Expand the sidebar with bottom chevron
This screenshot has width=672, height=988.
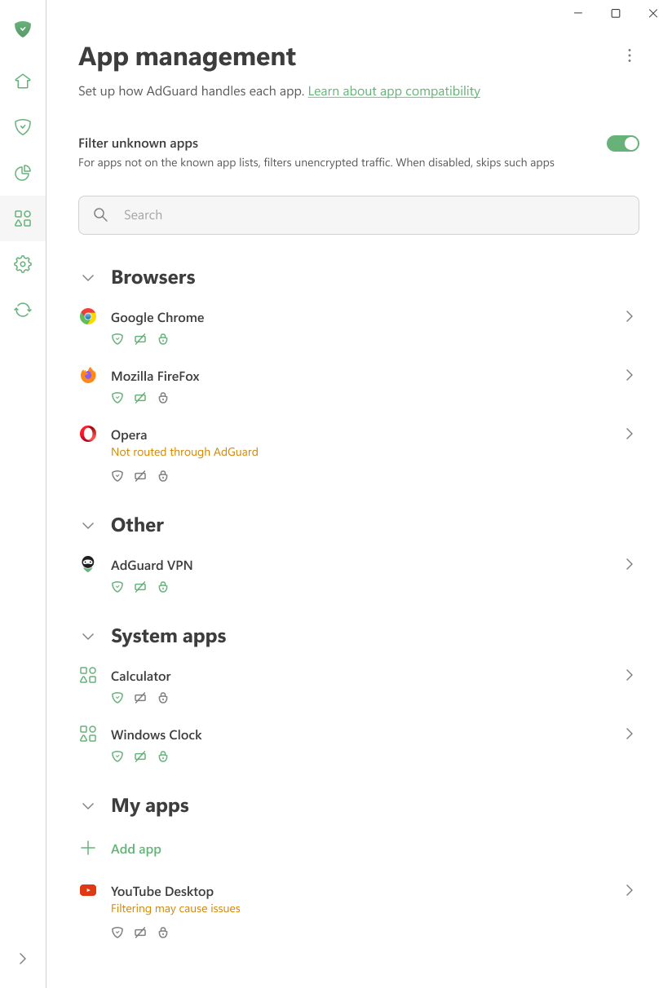coord(23,959)
